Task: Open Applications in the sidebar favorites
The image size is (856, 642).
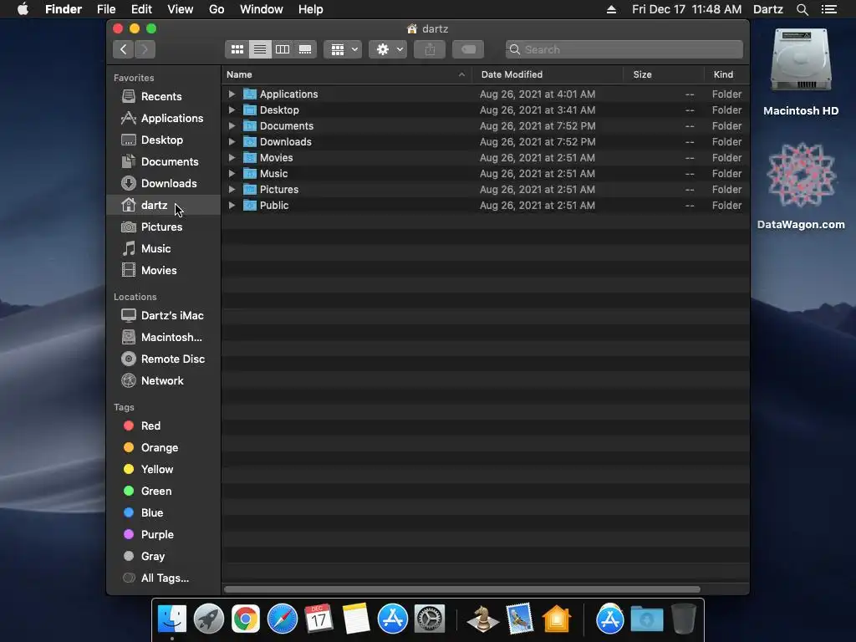Action: (x=163, y=119)
